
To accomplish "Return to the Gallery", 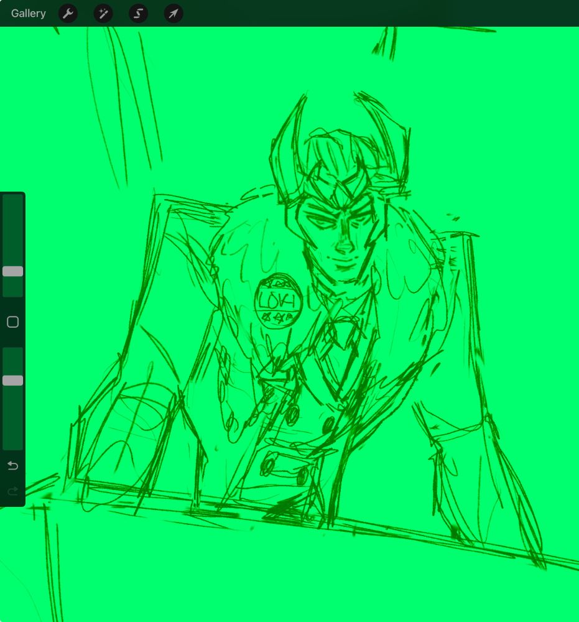I will (28, 14).
